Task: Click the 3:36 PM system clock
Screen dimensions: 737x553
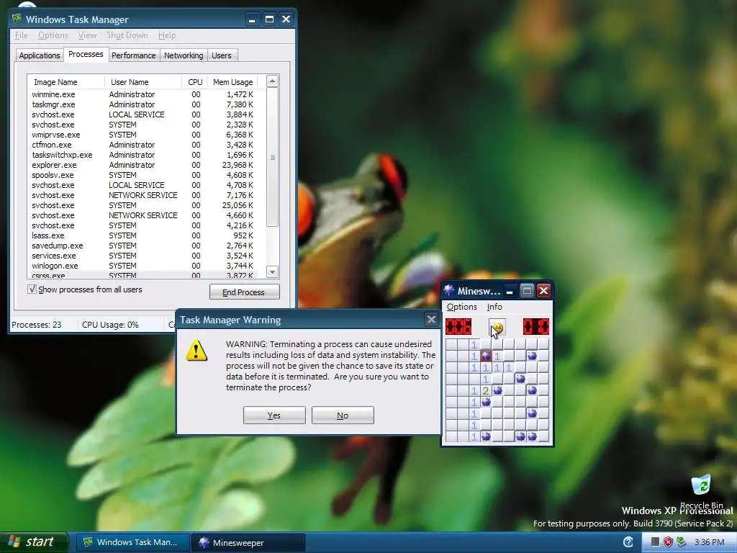Action: pyautogui.click(x=709, y=542)
